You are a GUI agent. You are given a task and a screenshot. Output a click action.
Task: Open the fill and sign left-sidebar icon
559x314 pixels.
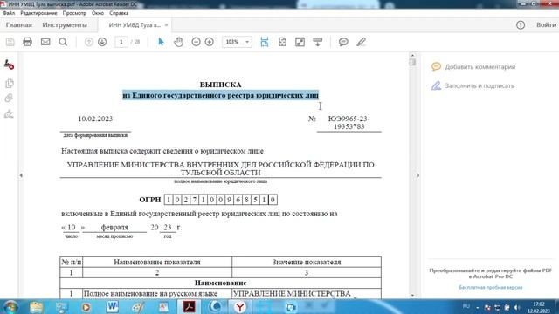point(9,65)
